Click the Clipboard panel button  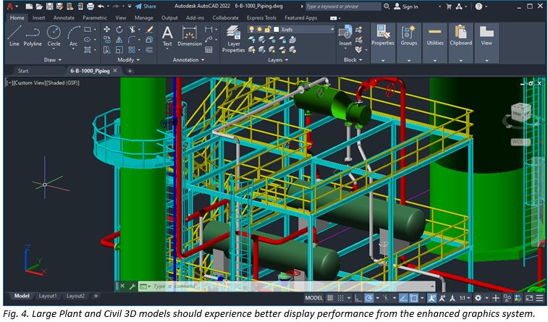coord(460,43)
